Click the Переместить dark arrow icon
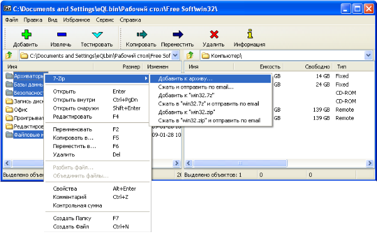Screen dimensions: 377x234 tap(178, 35)
